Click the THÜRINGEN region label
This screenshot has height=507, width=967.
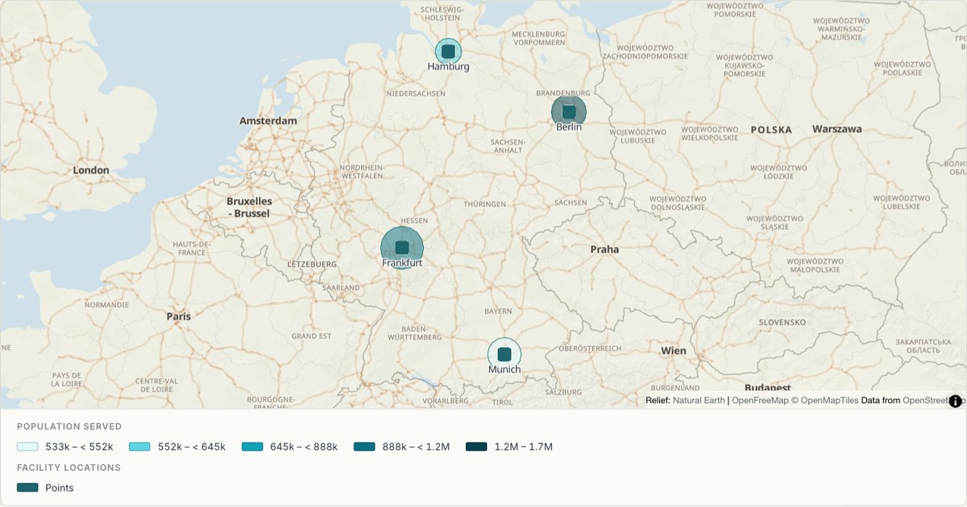(484, 204)
